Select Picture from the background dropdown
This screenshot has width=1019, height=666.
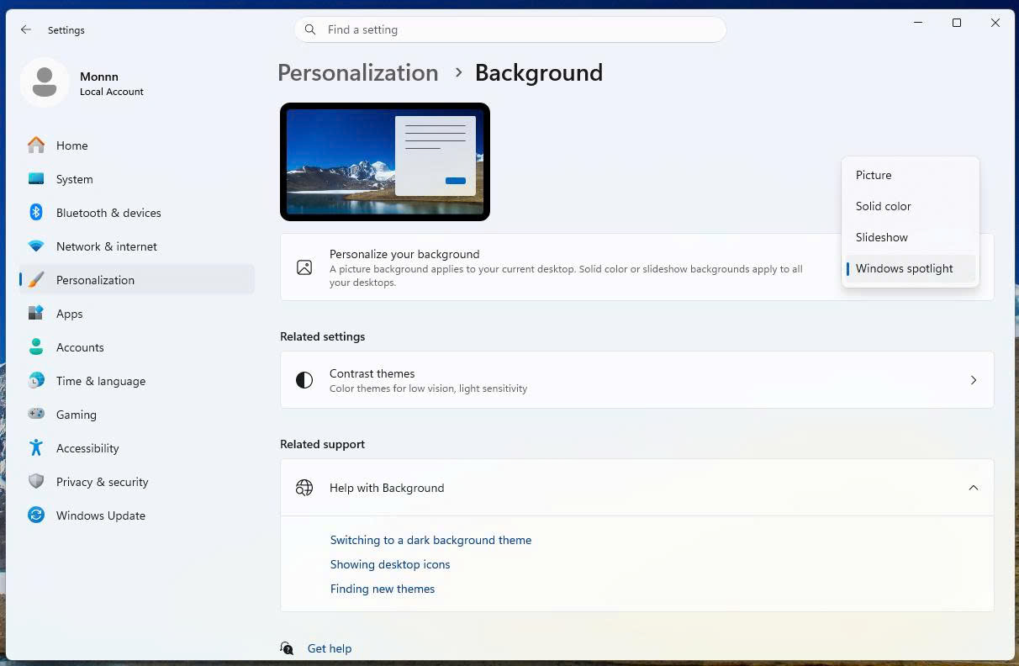(911, 175)
